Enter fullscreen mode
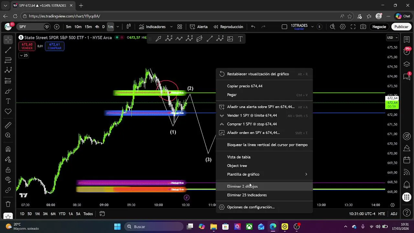414x233 pixels. pos(353,27)
